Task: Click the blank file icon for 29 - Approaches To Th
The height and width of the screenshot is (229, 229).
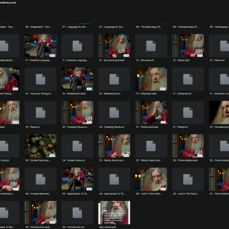Action: pos(114,179)
